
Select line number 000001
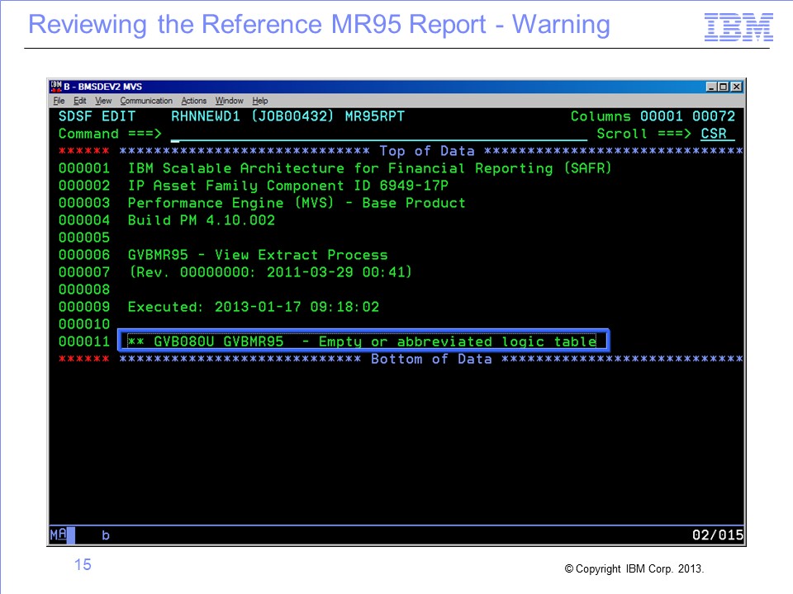(x=84, y=168)
